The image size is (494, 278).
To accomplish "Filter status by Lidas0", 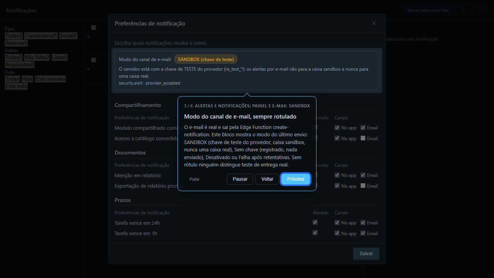I will coord(60,57).
